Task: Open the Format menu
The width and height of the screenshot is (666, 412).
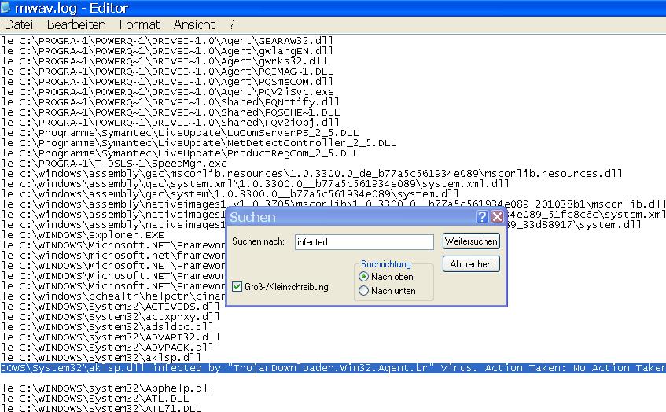Action: pyautogui.click(x=139, y=25)
